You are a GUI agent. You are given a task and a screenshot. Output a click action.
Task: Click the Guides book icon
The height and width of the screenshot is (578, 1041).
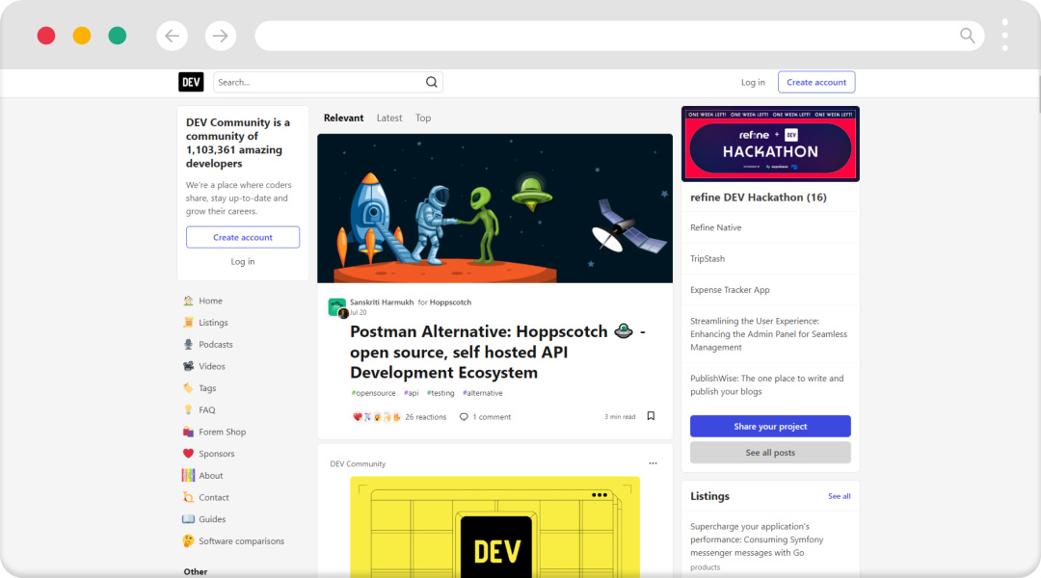pos(189,519)
